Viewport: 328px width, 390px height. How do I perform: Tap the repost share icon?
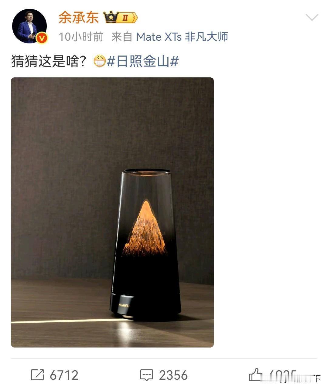[38, 375]
